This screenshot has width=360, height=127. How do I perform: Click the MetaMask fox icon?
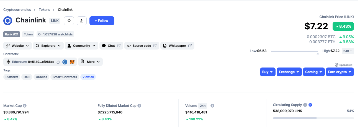click(x=72, y=62)
